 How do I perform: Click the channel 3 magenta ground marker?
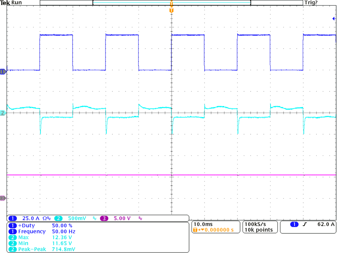tap(3, 198)
